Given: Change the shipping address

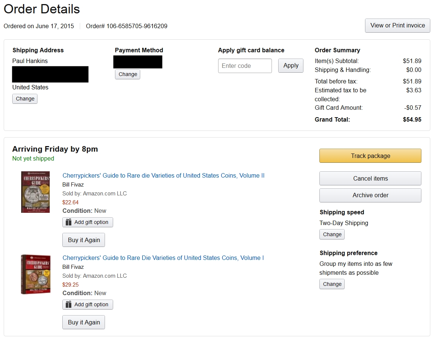Looking at the screenshot, I should (25, 99).
